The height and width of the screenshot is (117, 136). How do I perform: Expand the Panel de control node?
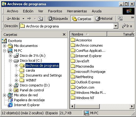(x=10, y=90)
